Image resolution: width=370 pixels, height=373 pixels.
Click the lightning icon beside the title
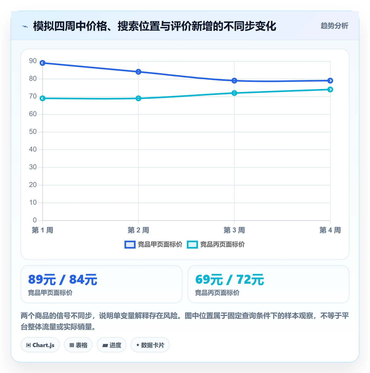coord(25,26)
